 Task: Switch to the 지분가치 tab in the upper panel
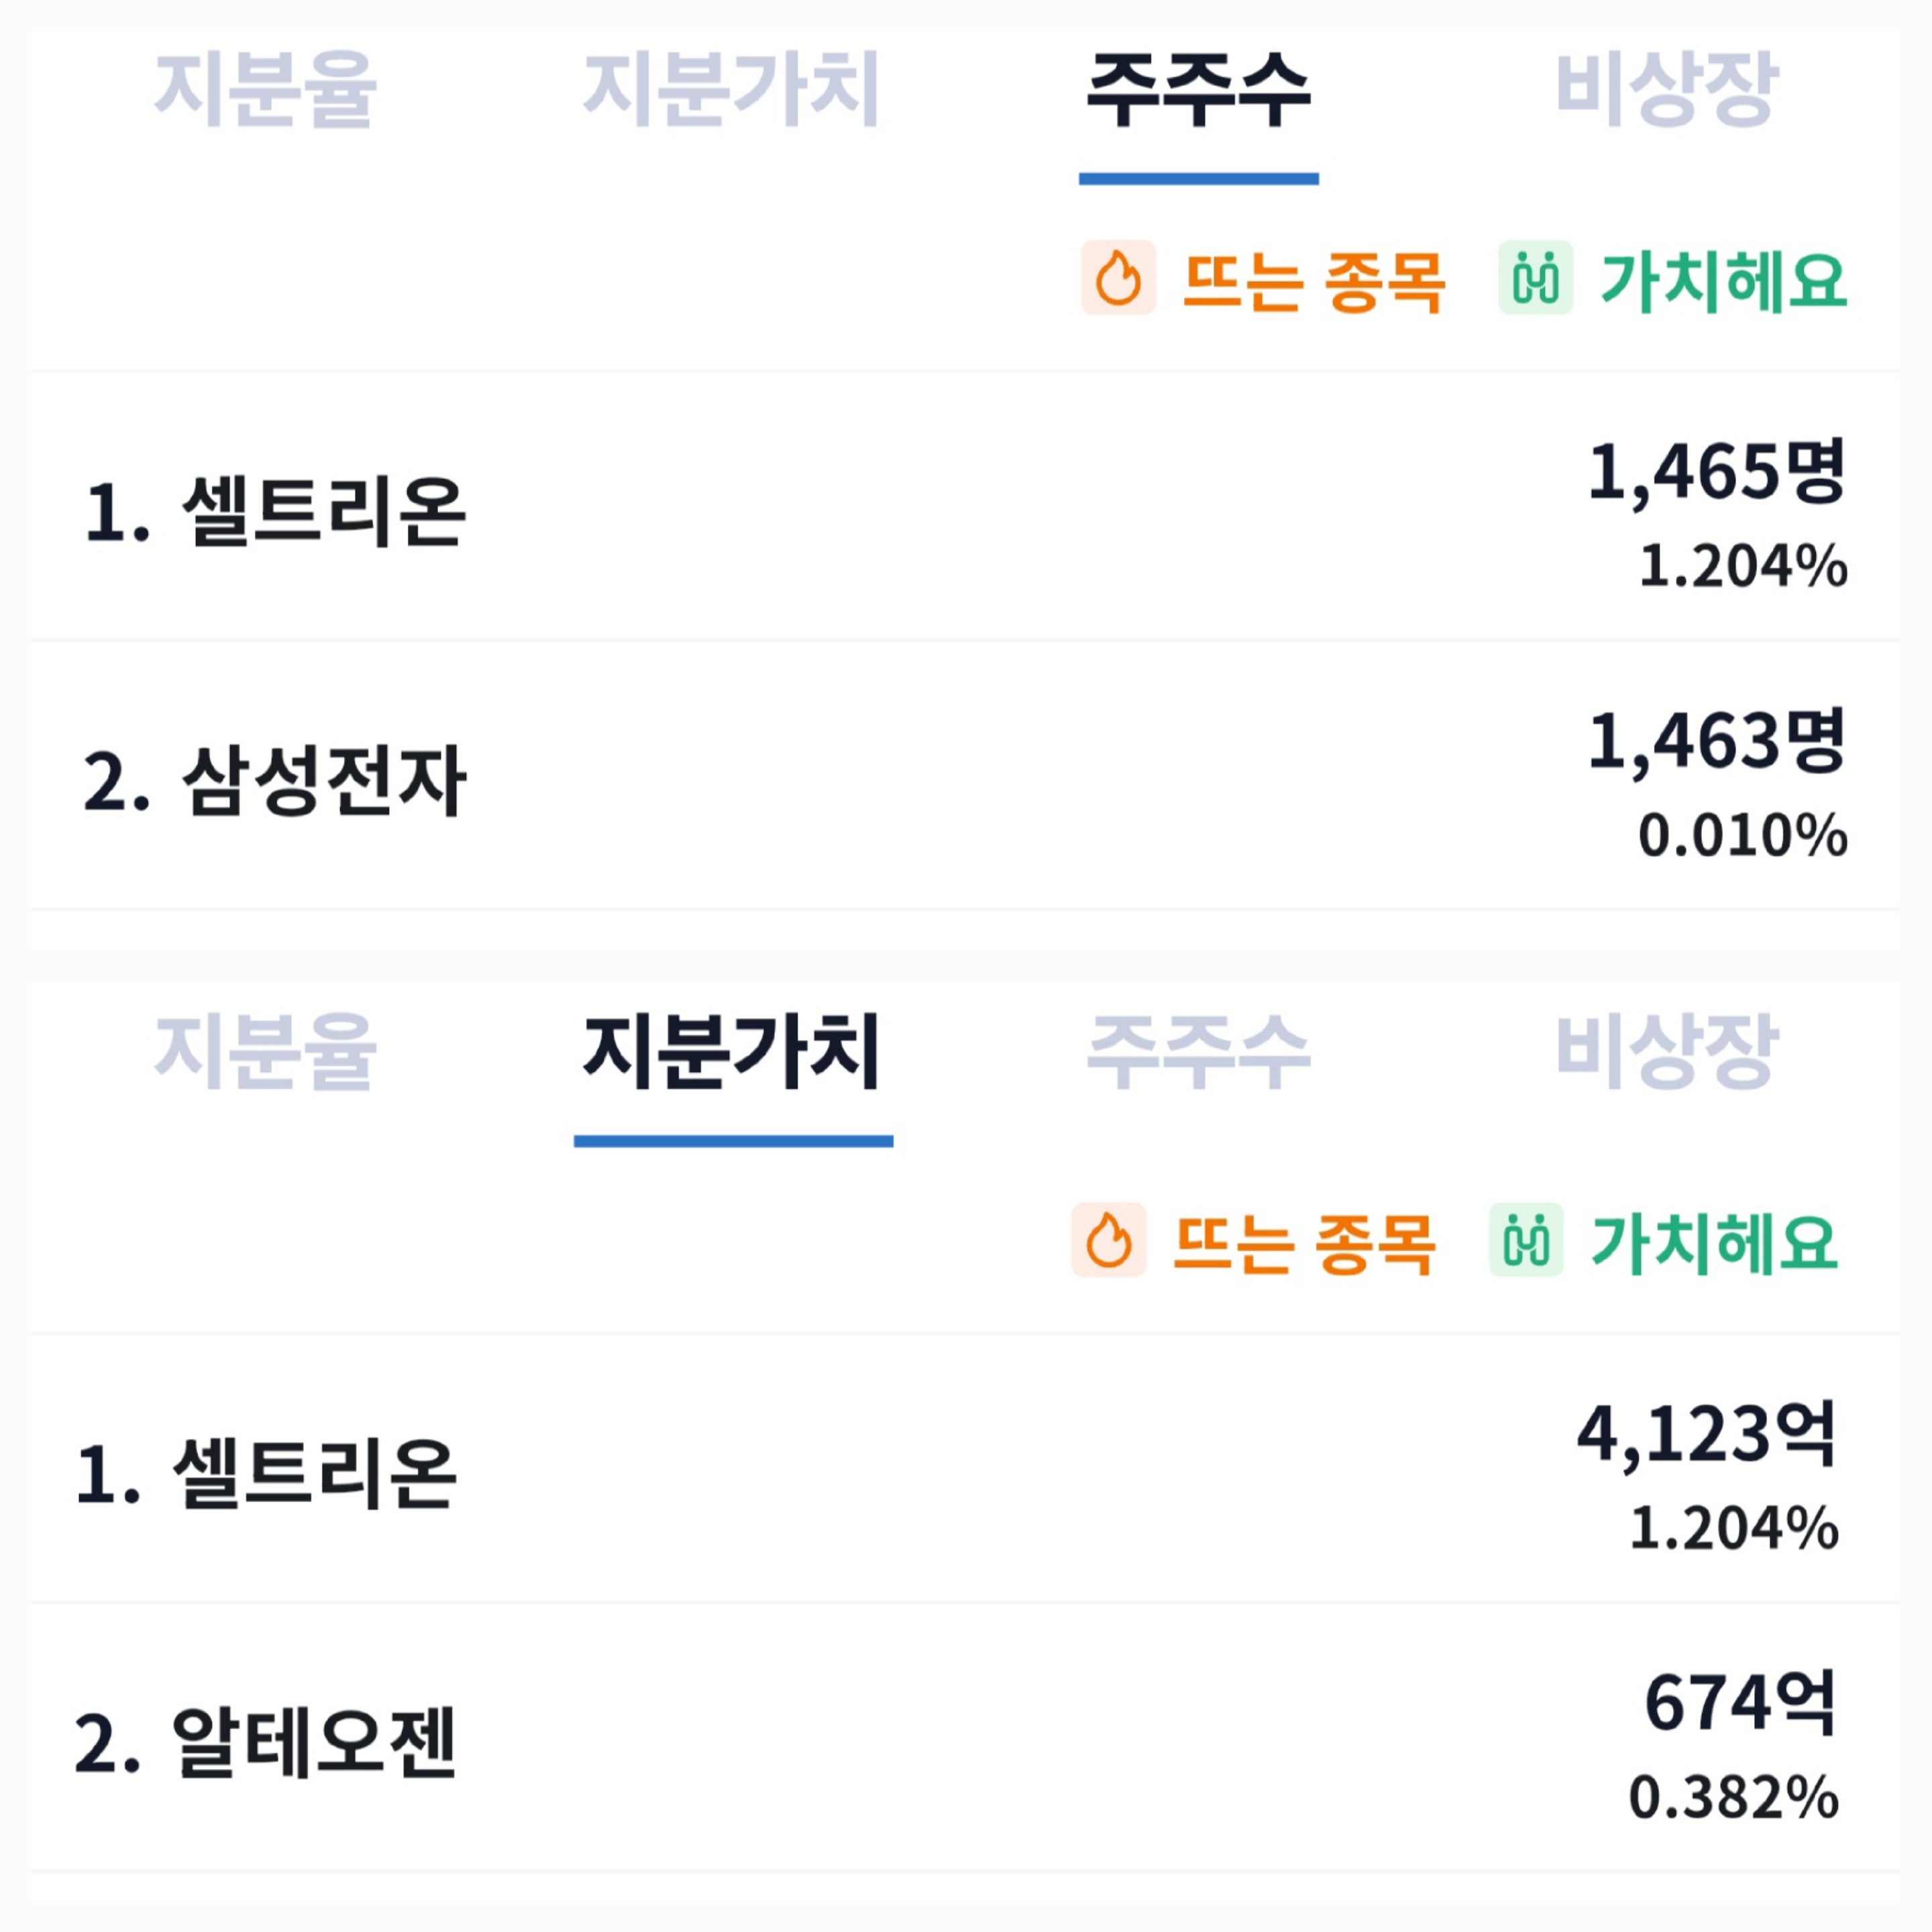tap(732, 90)
